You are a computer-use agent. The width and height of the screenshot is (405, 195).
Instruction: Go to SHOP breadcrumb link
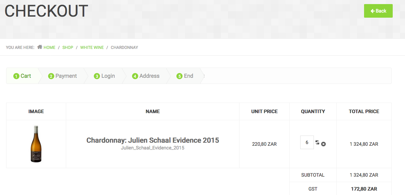point(68,48)
